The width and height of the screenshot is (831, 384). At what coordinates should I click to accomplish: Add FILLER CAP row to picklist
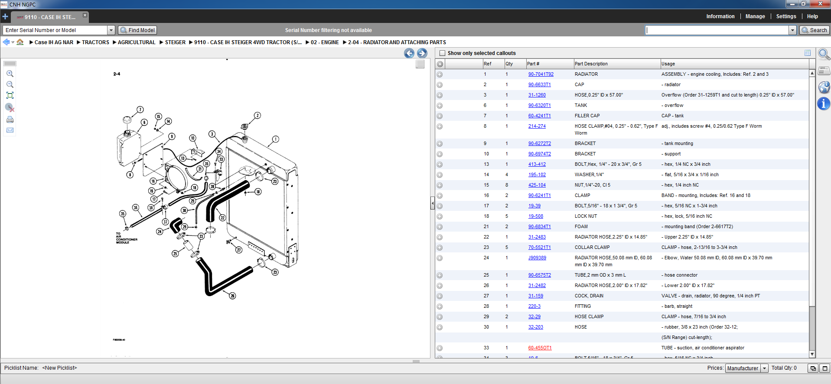pyautogui.click(x=440, y=116)
